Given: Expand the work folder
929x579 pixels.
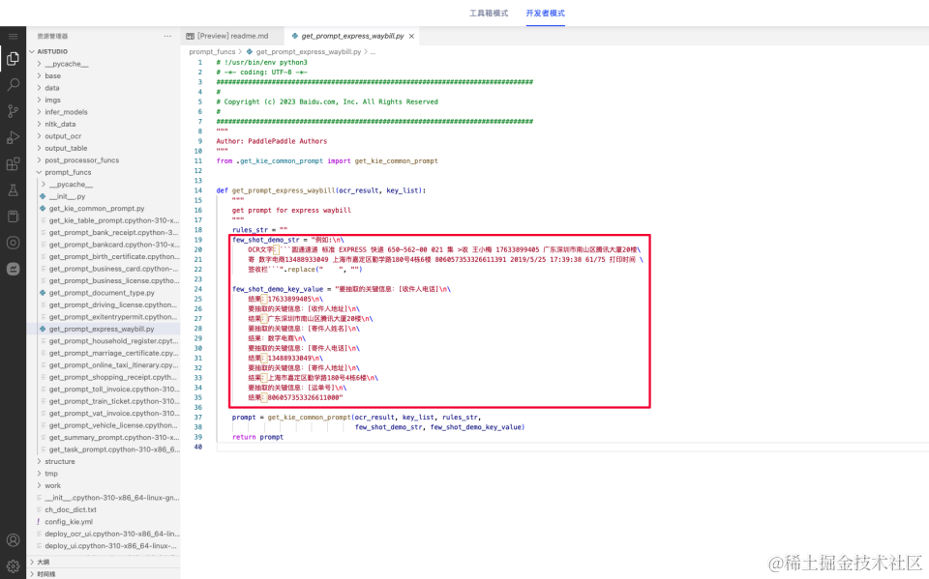Looking at the screenshot, I should pyautogui.click(x=52, y=485).
